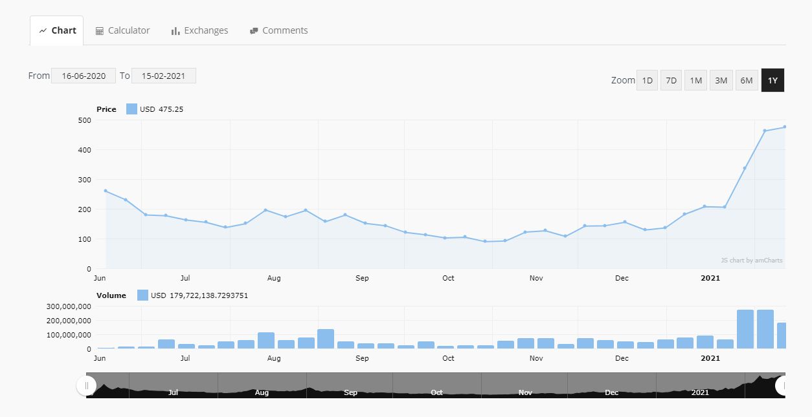Toggle the 1Y zoom selection off
The height and width of the screenshot is (417, 812).
(x=772, y=80)
